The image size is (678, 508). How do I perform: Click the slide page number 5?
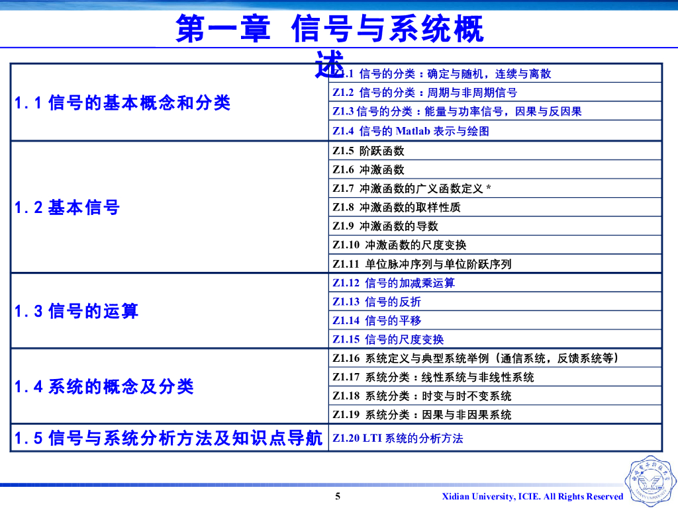[338, 496]
